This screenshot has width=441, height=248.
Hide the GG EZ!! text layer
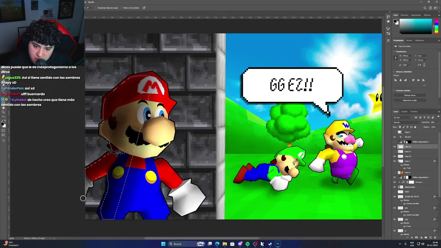394,137
